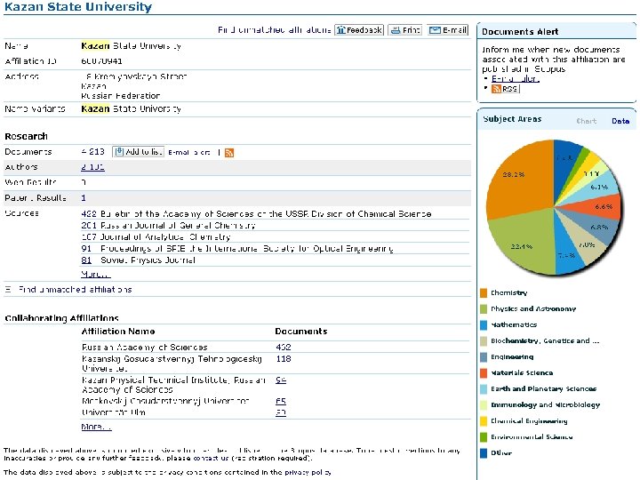The width and height of the screenshot is (640, 480).
Task: Click the 28.2% Chemistry pie slice
Action: (x=520, y=178)
